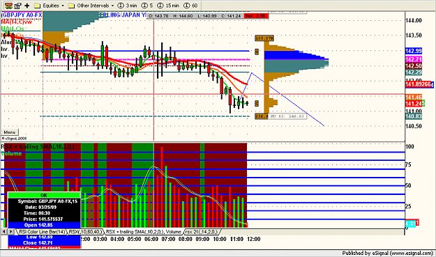Click the link-windows chain icon in toolbar
Screen dimensions: 436x257
point(8,6)
